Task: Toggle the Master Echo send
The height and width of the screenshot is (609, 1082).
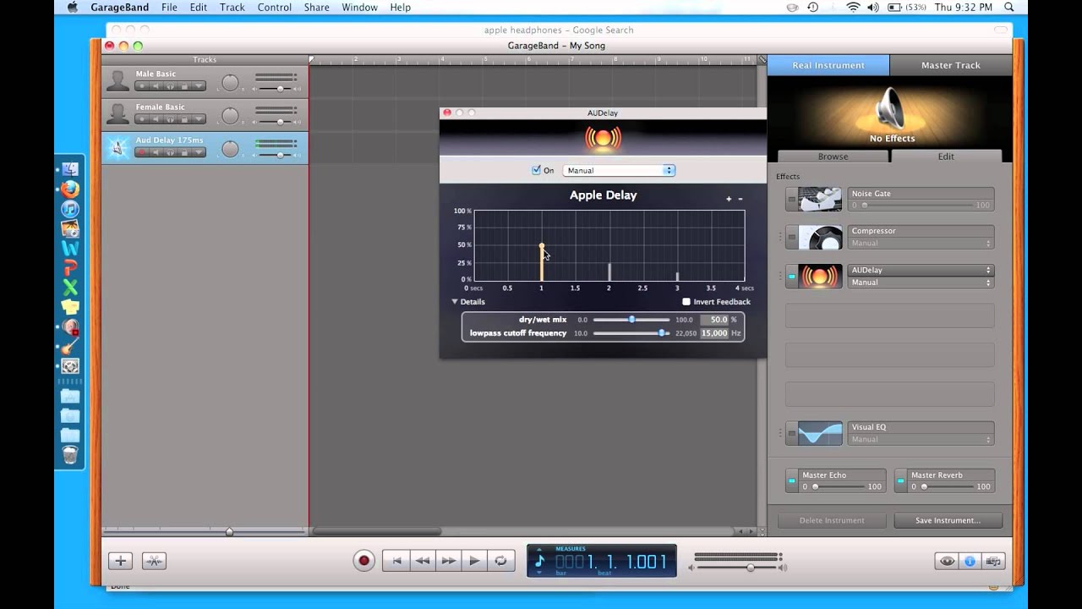Action: click(x=792, y=480)
